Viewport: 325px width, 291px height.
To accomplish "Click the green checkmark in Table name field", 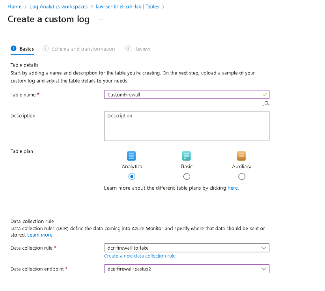I will 265,95.
